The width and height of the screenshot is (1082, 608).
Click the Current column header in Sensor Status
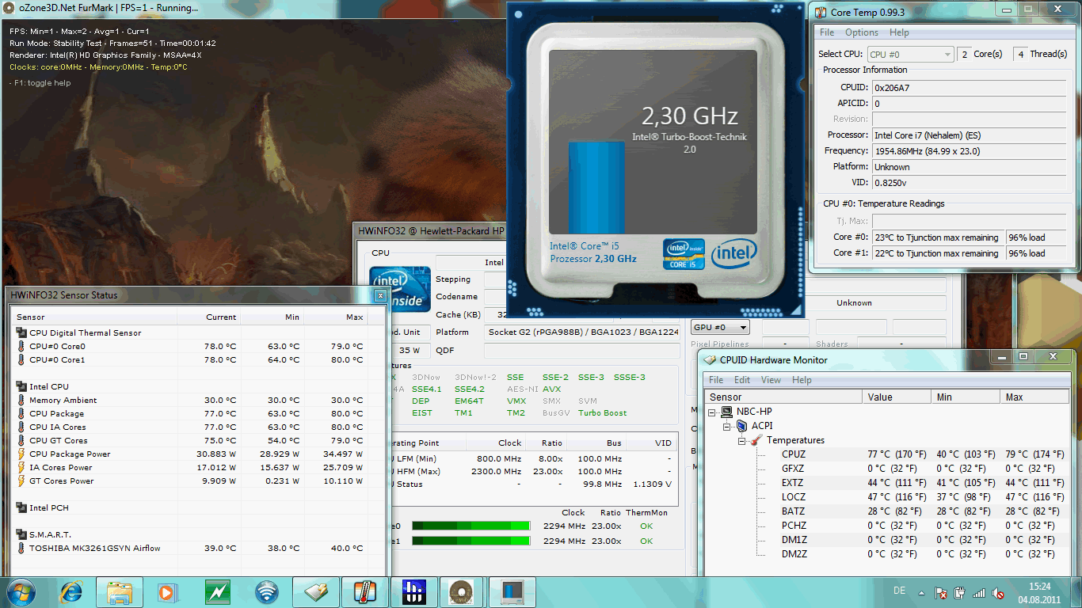(x=209, y=317)
